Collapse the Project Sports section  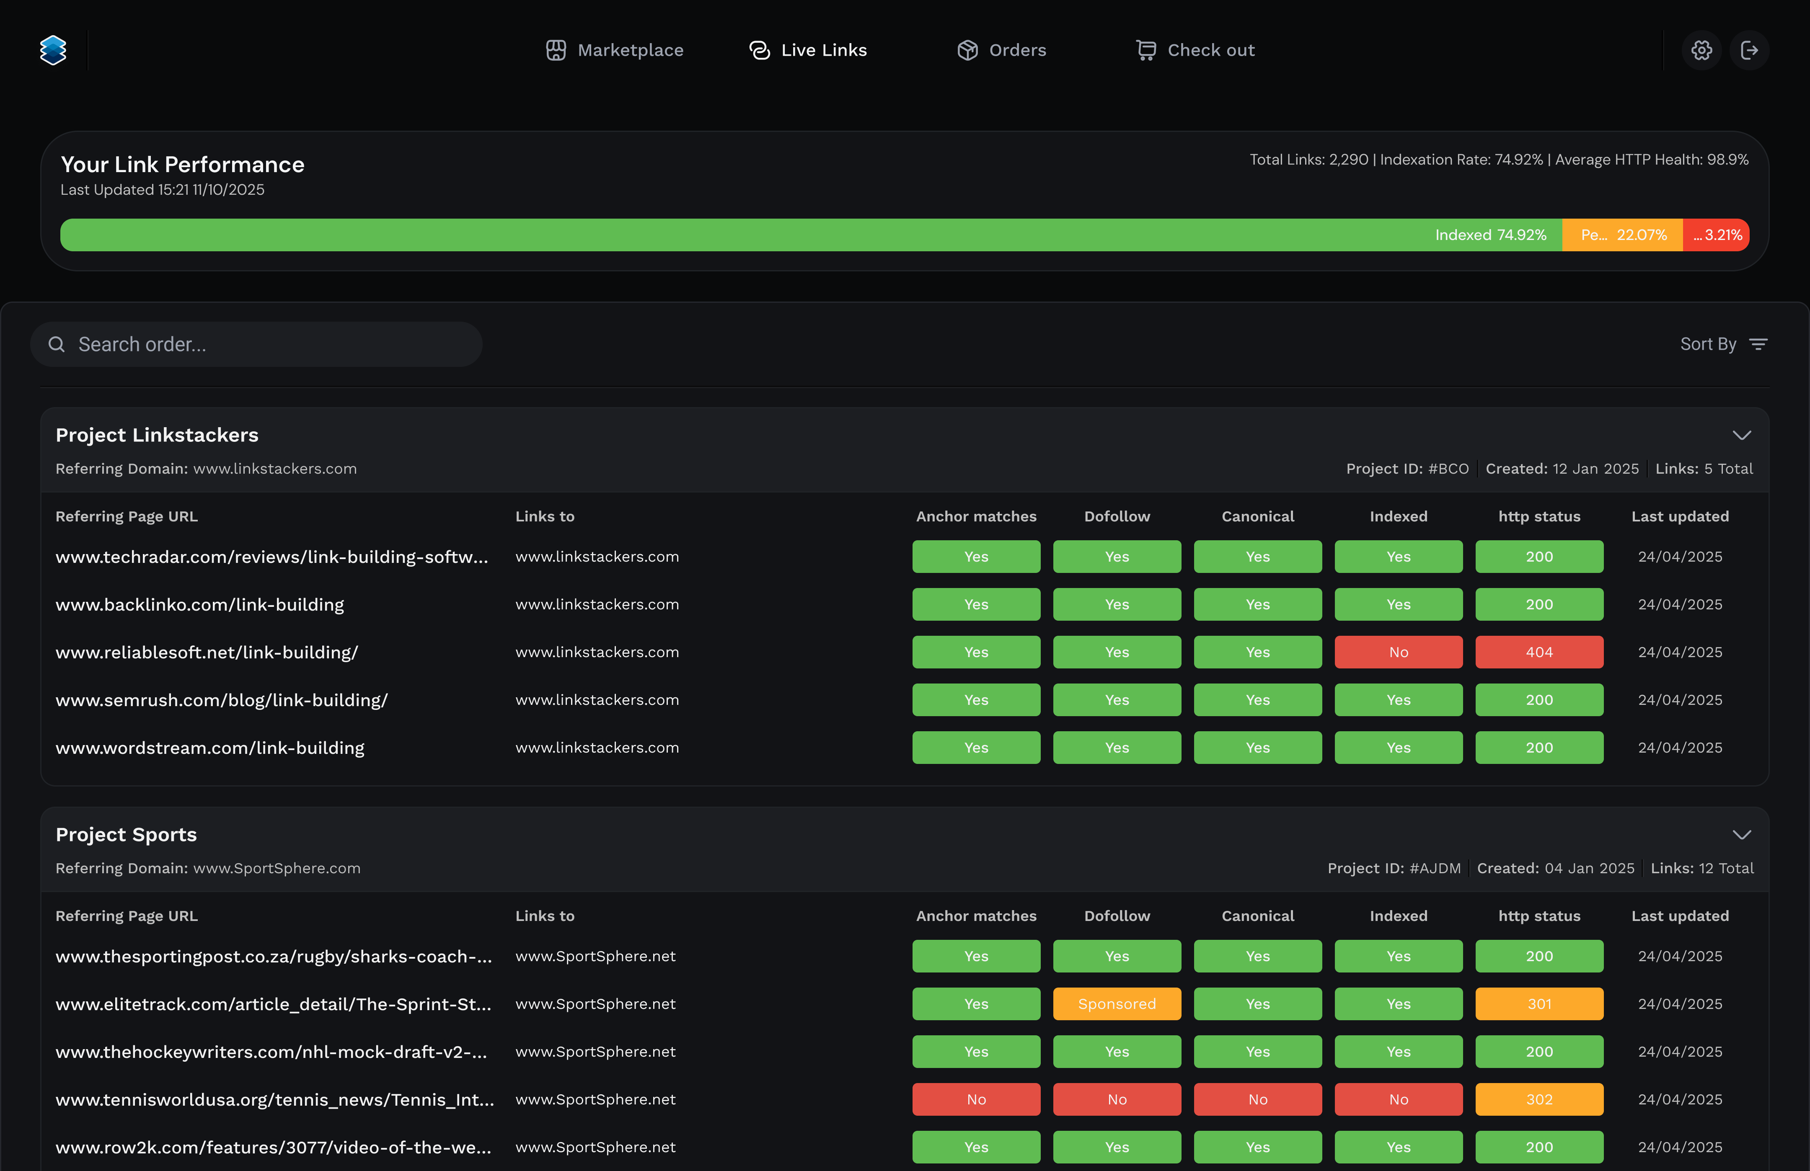click(x=1742, y=834)
